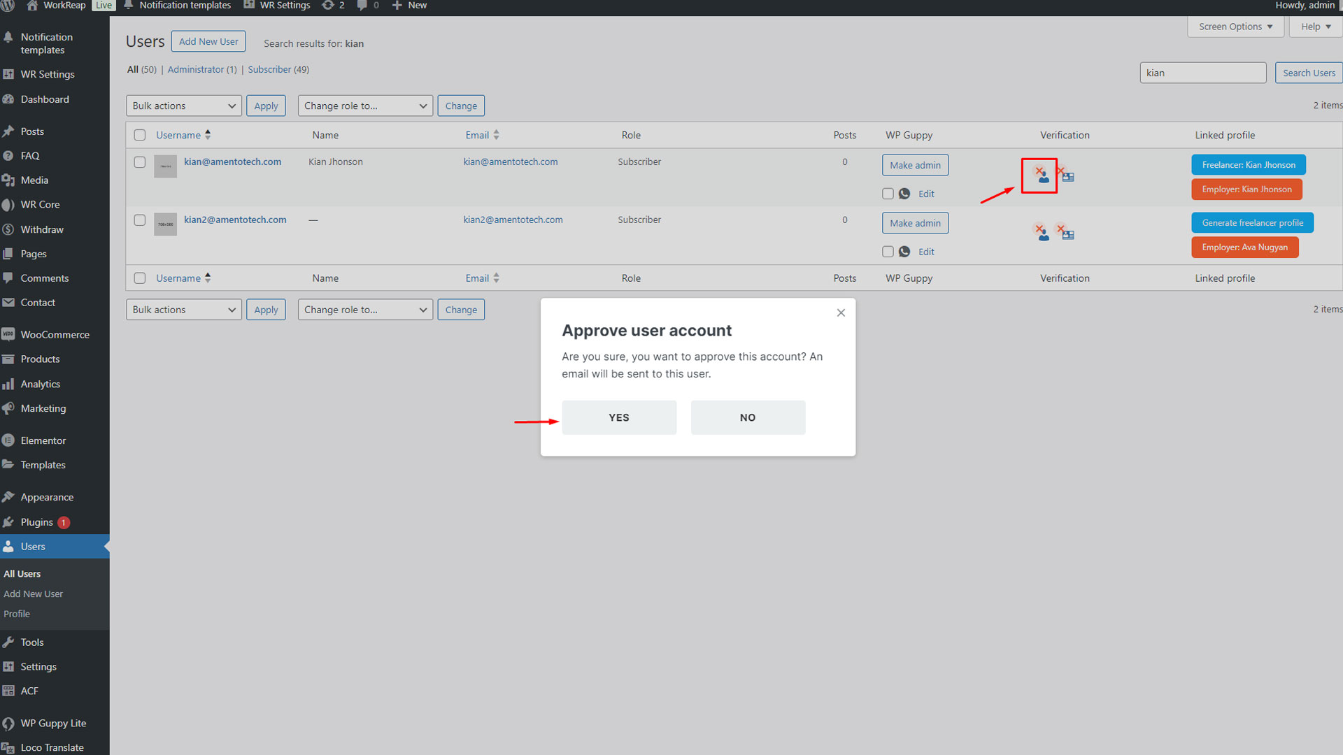Click WhatsApp icon in Kian Jhonson's row
The height and width of the screenshot is (755, 1343).
(x=904, y=194)
